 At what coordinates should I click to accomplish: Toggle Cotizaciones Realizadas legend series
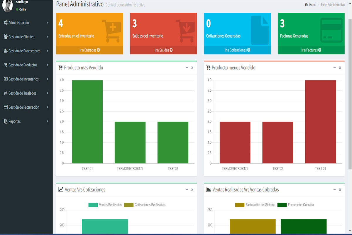145,205
